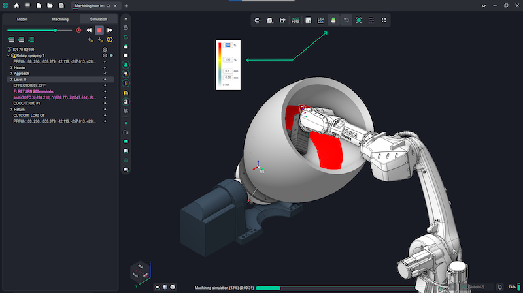Click the notification bell icon
Viewport: 523px width, 293px height.
click(x=499, y=287)
